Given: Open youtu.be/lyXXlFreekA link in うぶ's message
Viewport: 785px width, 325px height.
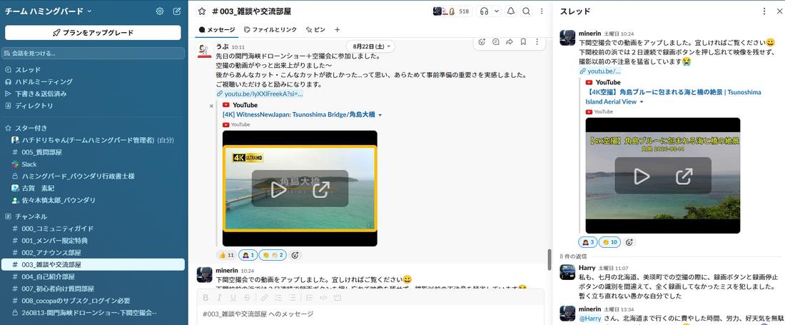Looking at the screenshot, I should 260,94.
